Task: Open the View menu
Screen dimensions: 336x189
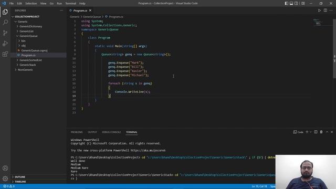Action: [x=43, y=4]
